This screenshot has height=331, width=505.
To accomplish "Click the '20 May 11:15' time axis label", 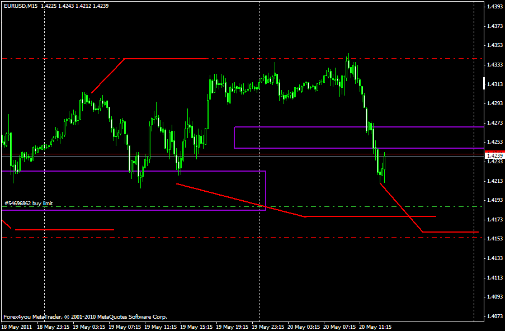I will (x=375, y=327).
